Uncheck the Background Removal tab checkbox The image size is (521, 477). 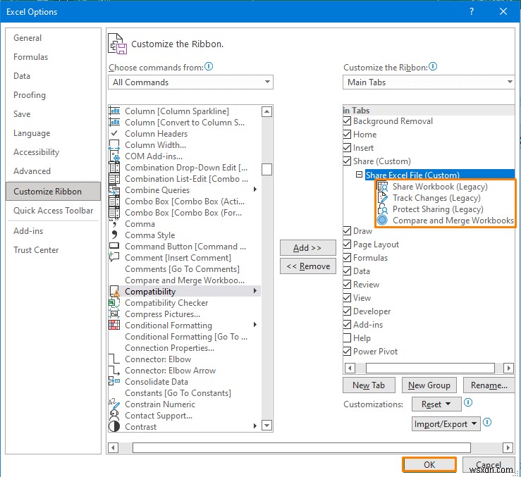pyautogui.click(x=347, y=121)
